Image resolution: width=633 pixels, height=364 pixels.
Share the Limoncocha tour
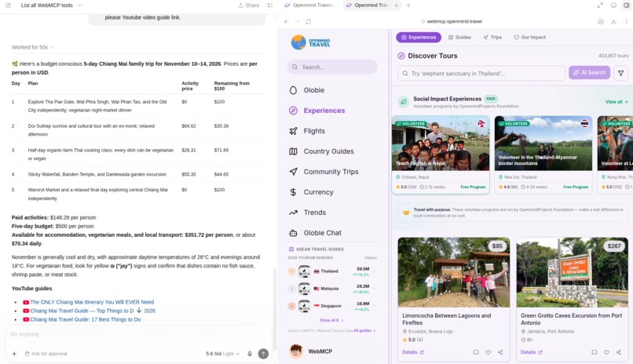(x=500, y=352)
